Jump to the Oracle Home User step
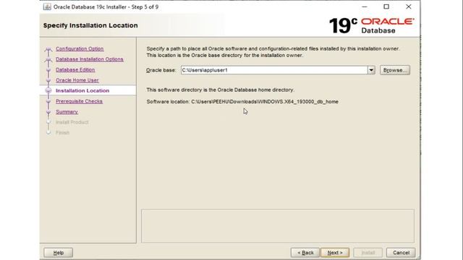Image resolution: width=463 pixels, height=260 pixels. pyautogui.click(x=77, y=80)
